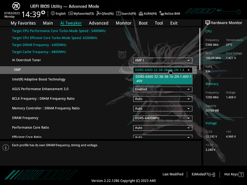Open Search(F9) in the top toolbar
Screen dimensions: 247x185
coord(126,13)
